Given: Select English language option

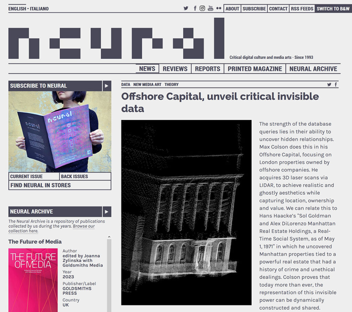Looking at the screenshot, I should pos(17,9).
